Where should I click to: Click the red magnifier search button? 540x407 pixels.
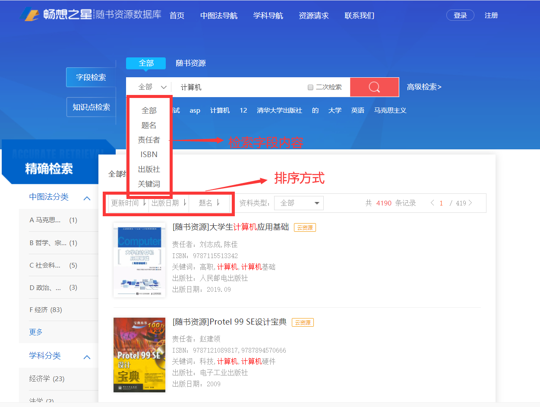[374, 87]
